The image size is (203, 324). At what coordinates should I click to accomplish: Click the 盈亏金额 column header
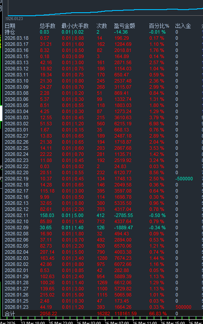124,26
